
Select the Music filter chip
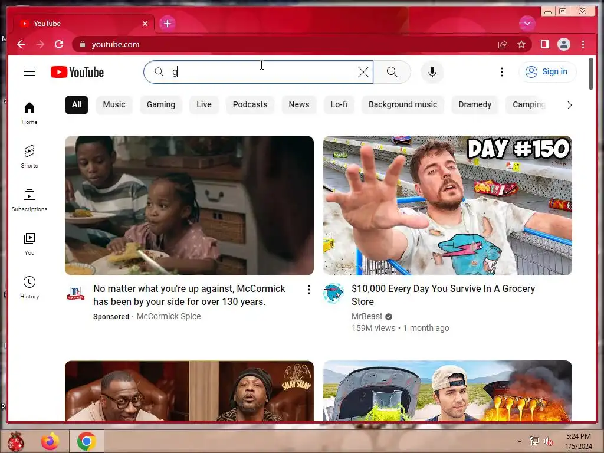(114, 105)
